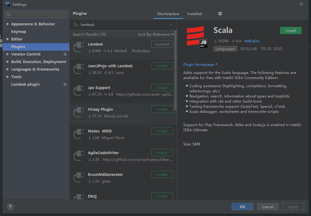The image size is (311, 216).
Task: Close the Settings dialog window
Action: [301, 4]
